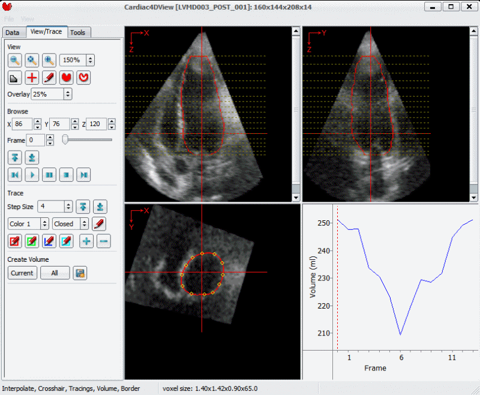The height and width of the screenshot is (395, 480).
Task: Click the All button under Create Volume
Action: [x=55, y=273]
